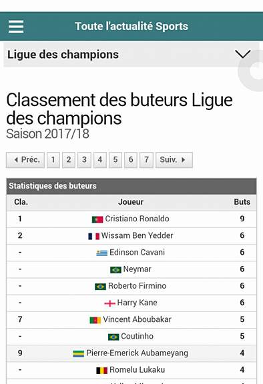Expand the Ligue des champions dropdown chevron
Image resolution: width=263 pixels, height=384 pixels.
coord(243,54)
